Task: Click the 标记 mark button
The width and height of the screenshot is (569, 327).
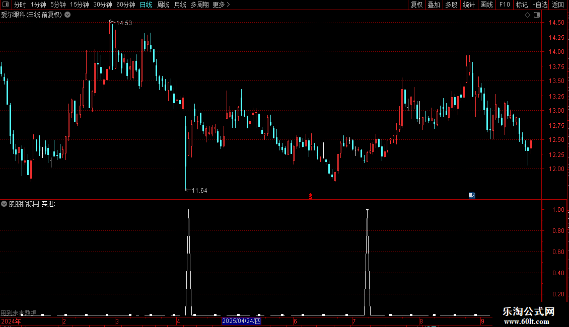Action: point(522,5)
